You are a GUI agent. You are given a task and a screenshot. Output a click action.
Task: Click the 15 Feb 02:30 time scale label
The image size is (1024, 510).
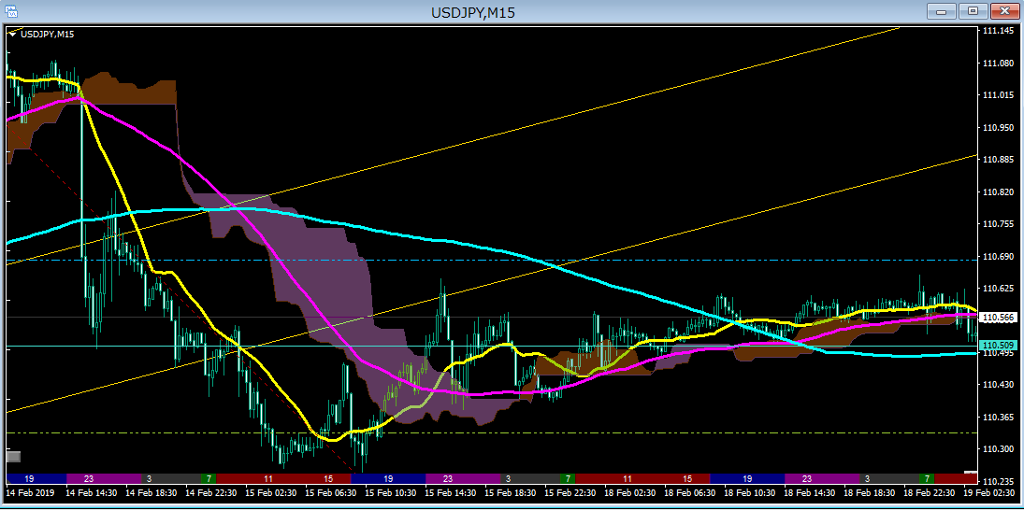(x=271, y=493)
